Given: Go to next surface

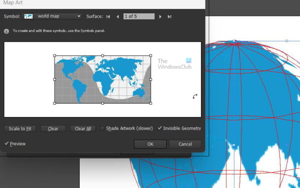Looking at the screenshot, I should tap(160, 17).
